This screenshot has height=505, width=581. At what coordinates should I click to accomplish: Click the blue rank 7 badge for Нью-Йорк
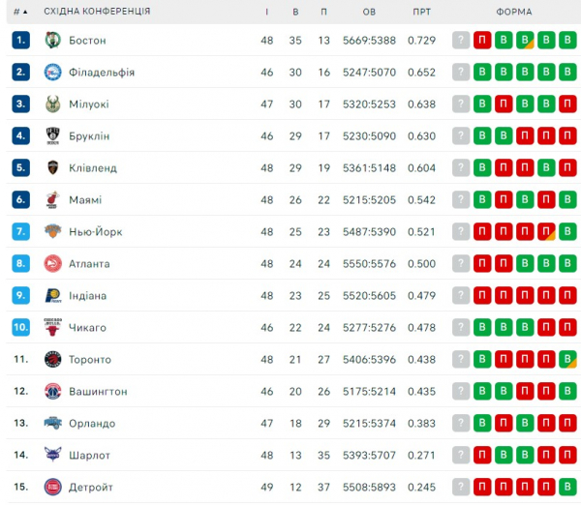pyautogui.click(x=21, y=232)
